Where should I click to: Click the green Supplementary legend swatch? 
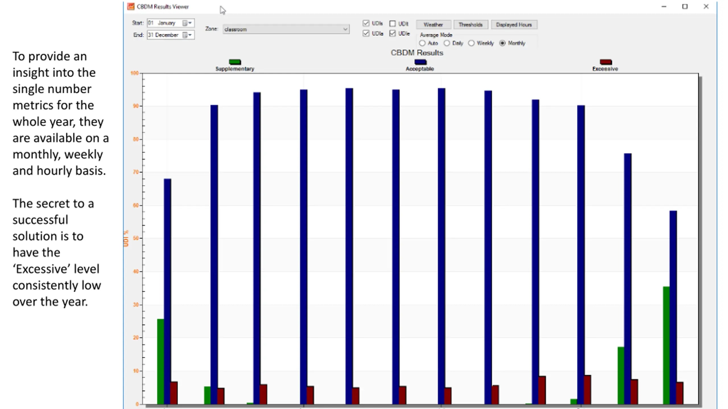[x=235, y=62]
